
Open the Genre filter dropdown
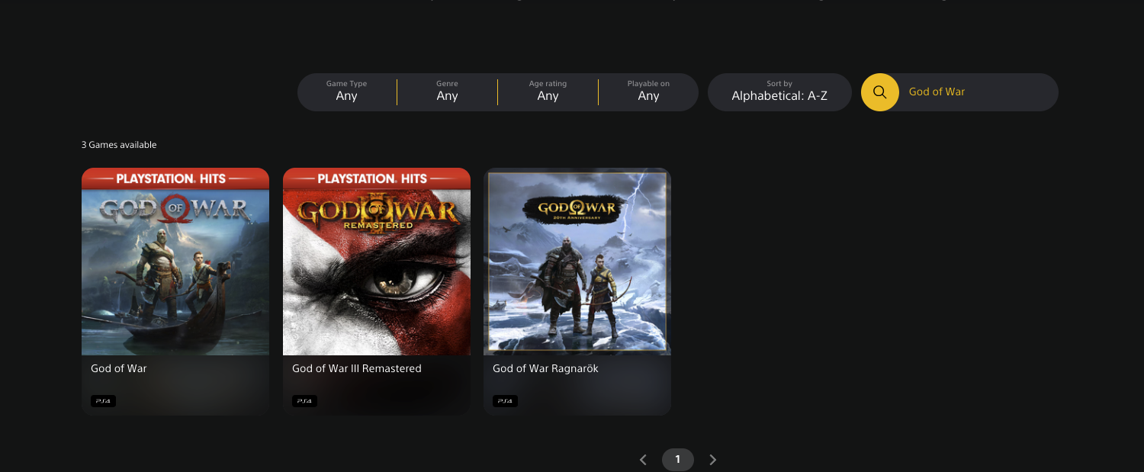coord(447,92)
